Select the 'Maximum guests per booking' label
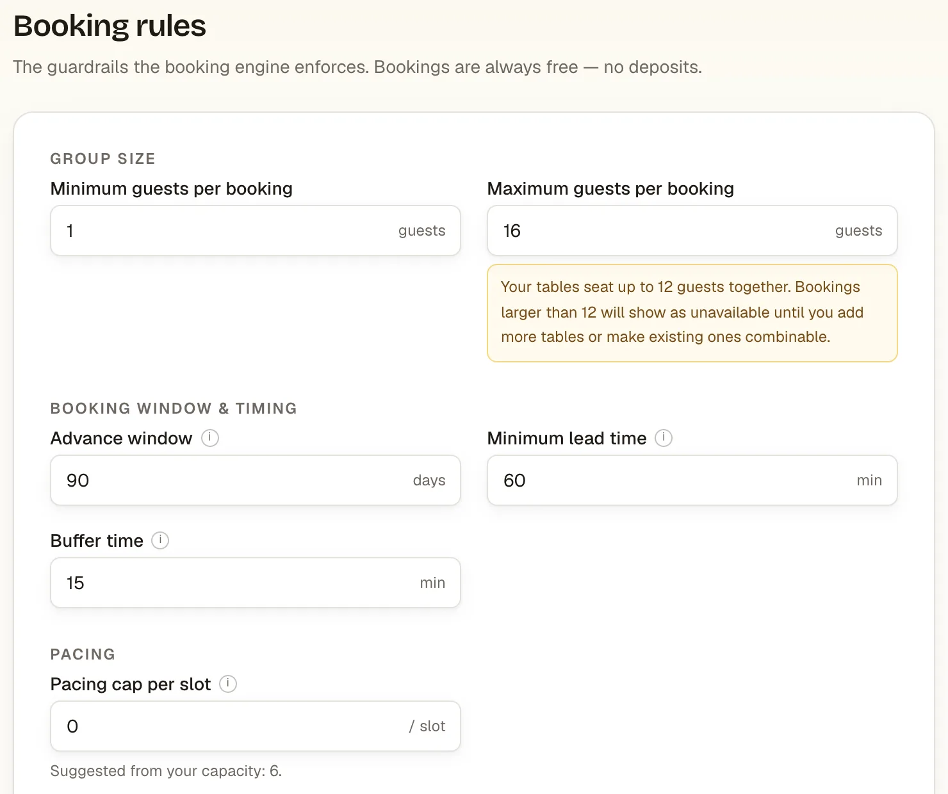 coord(610,188)
